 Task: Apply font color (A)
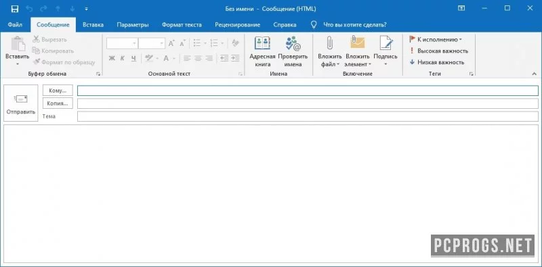tap(166, 58)
